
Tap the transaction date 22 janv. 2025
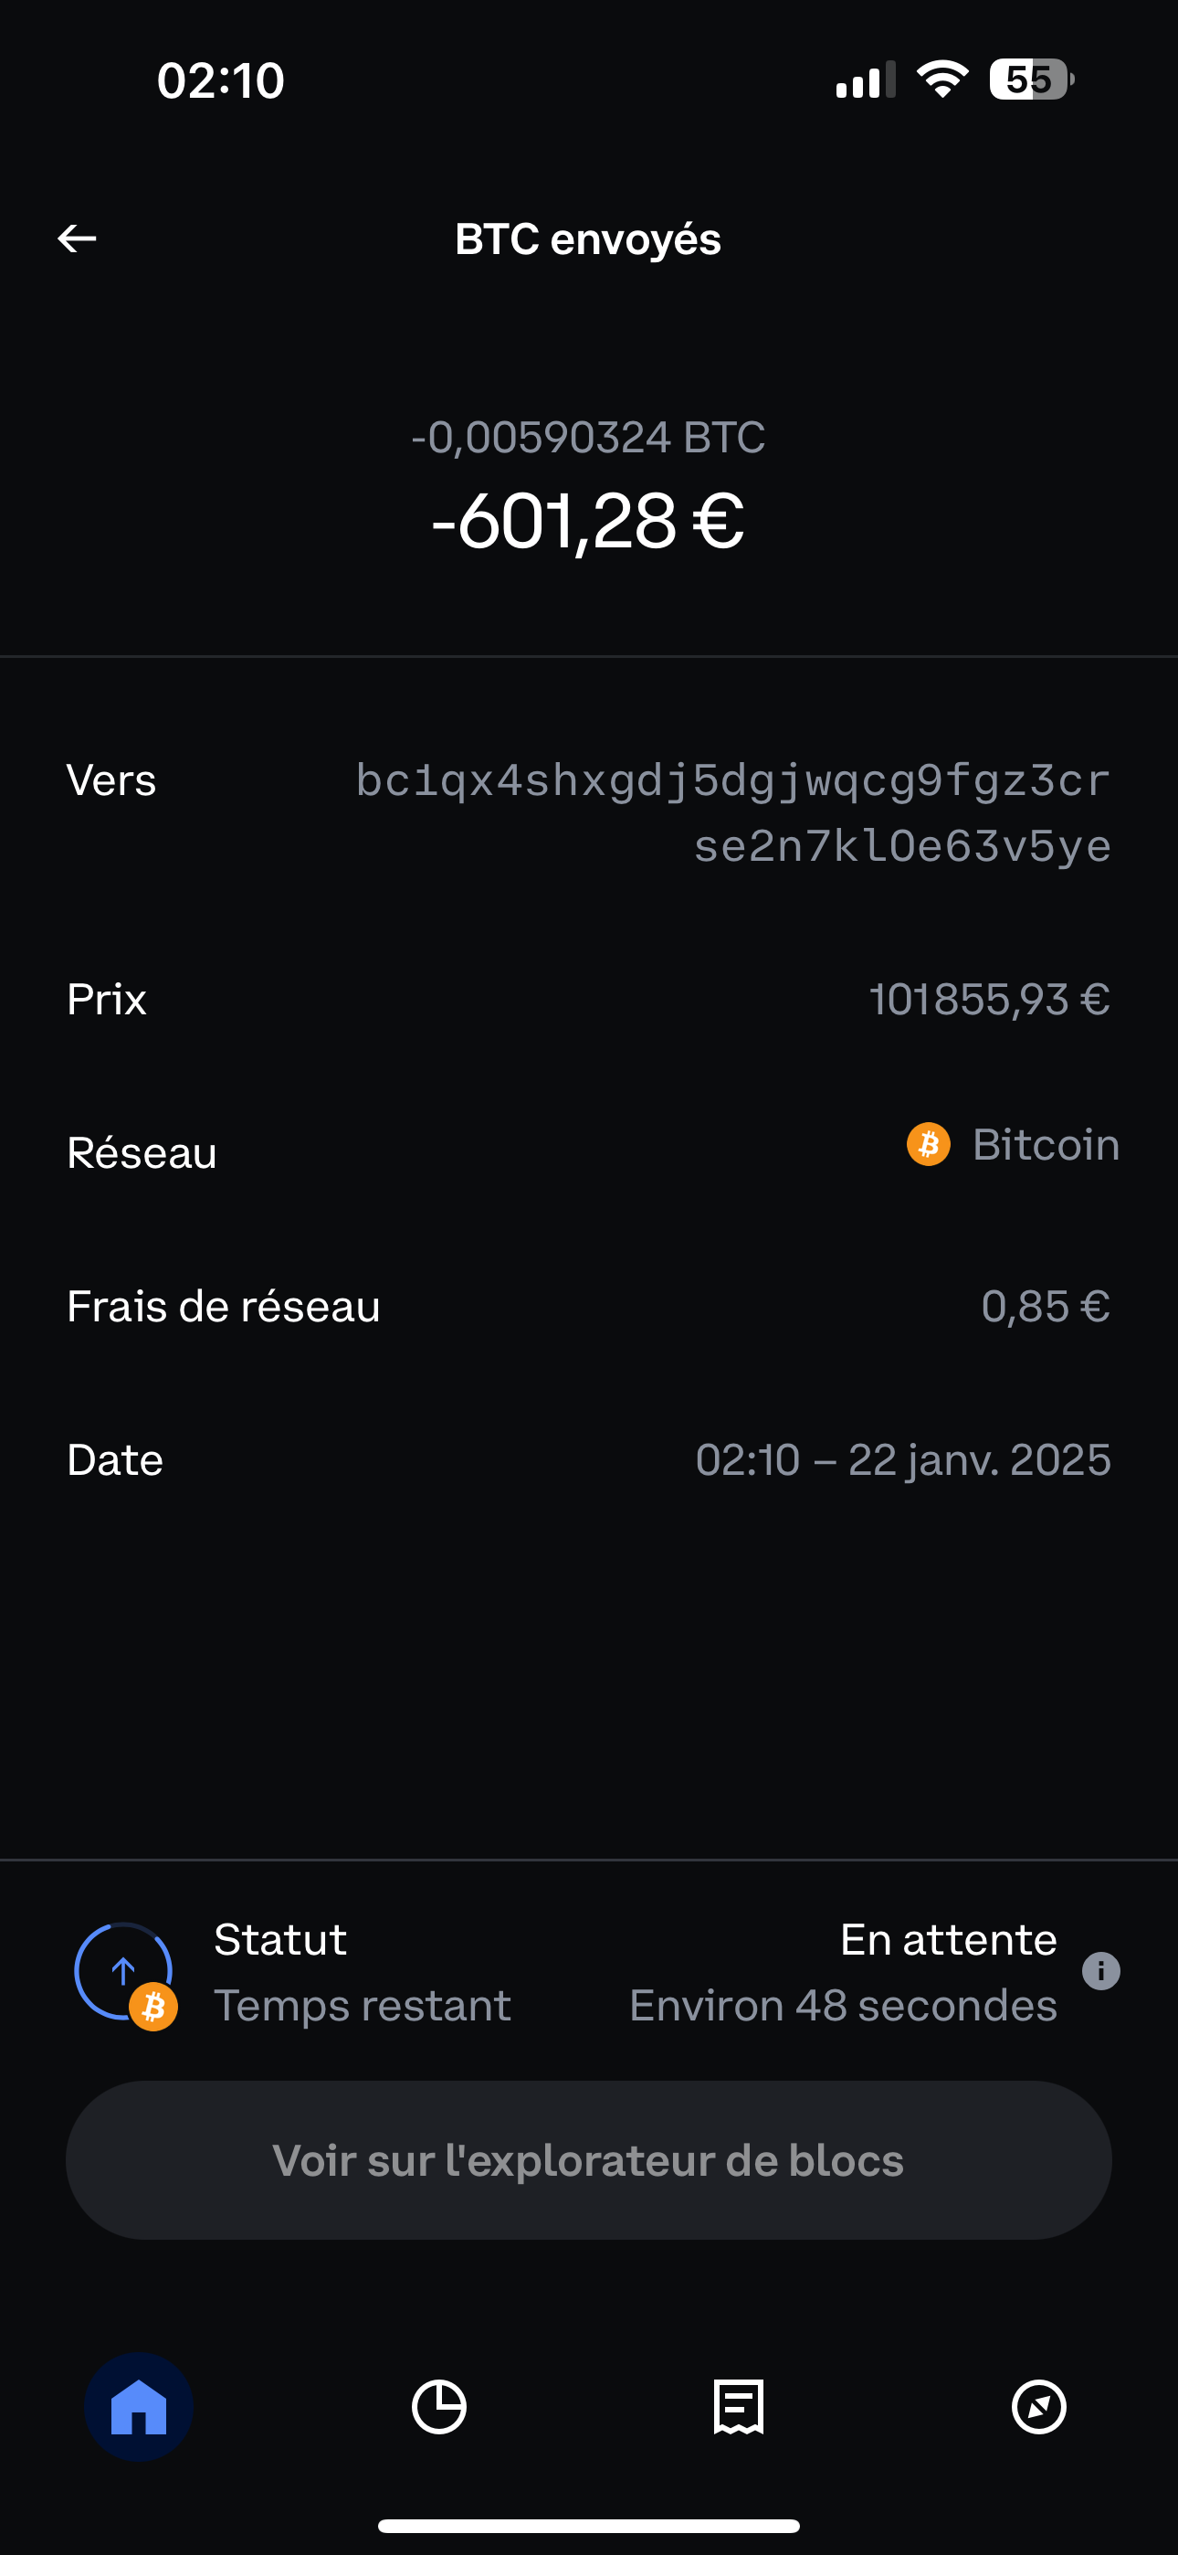pos(980,1460)
